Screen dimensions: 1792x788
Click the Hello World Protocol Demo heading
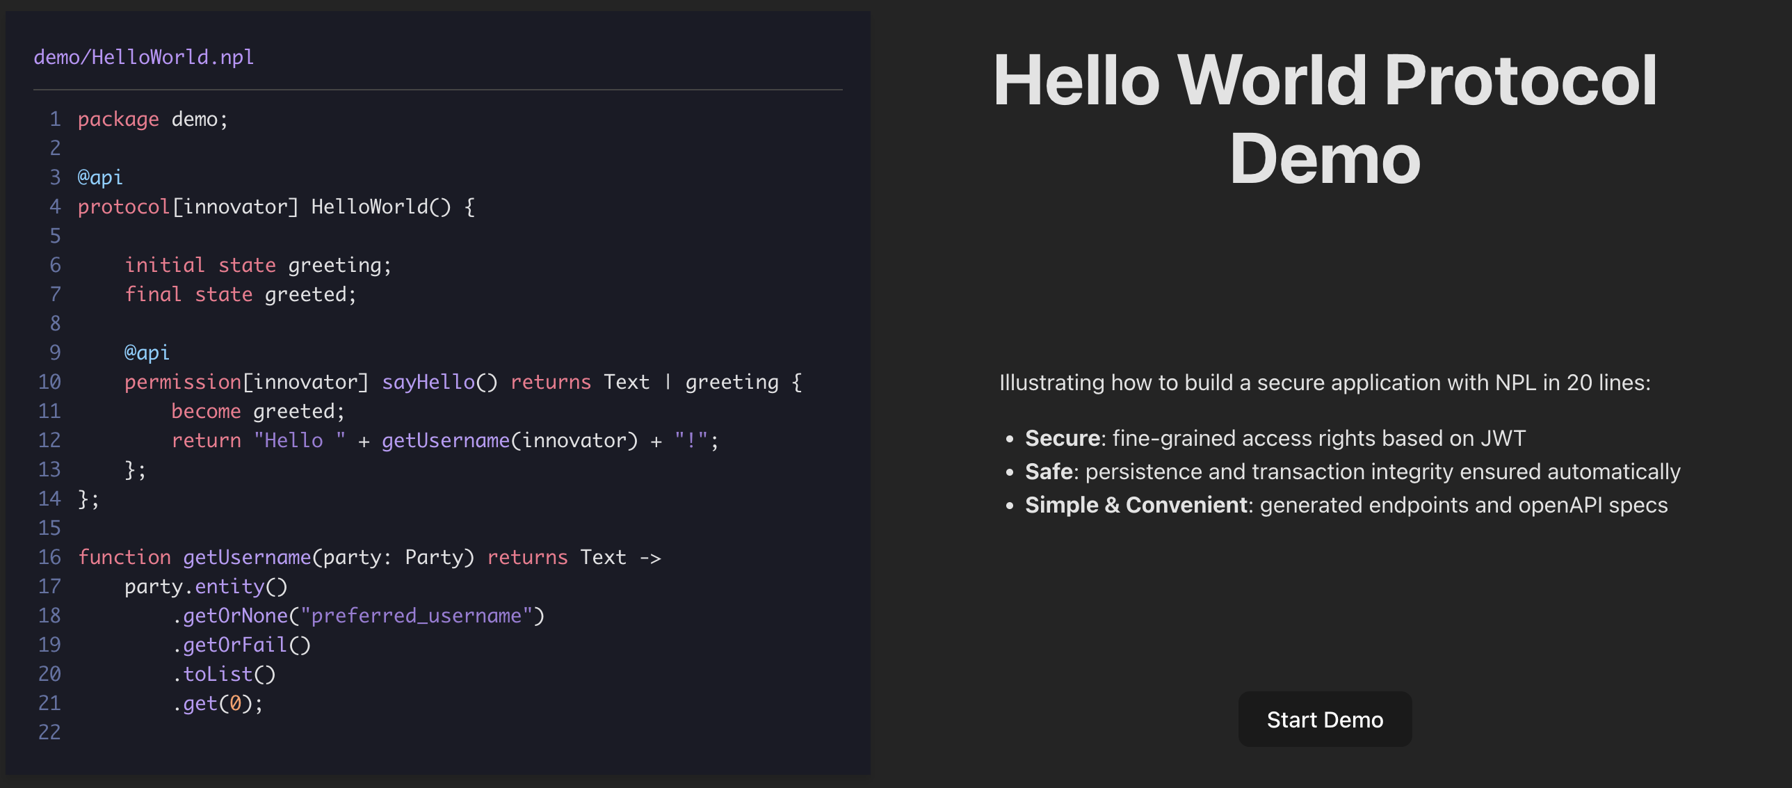click(1325, 119)
